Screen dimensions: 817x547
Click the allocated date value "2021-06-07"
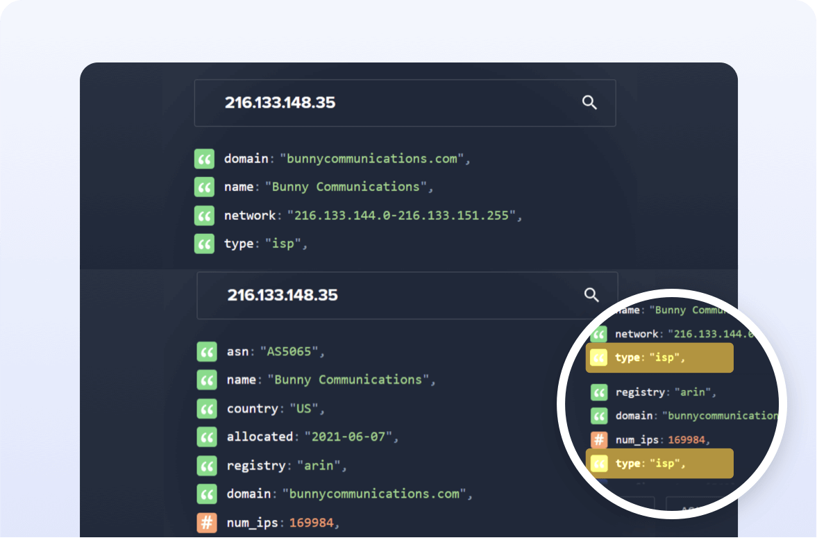pyautogui.click(x=349, y=437)
